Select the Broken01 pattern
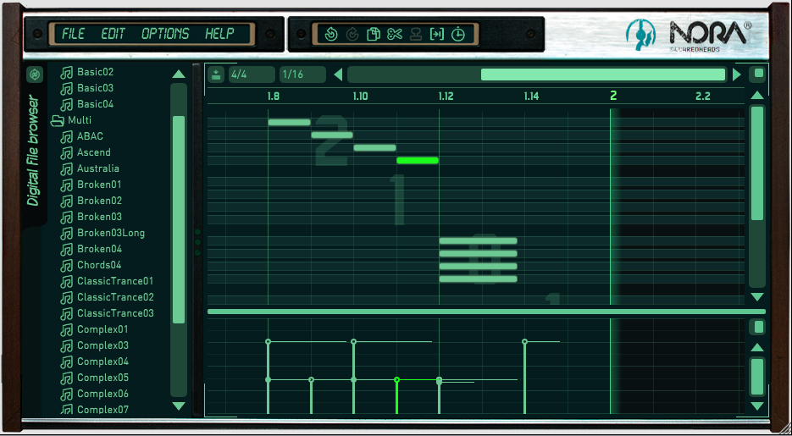Viewport: 792px width, 436px height. pyautogui.click(x=99, y=185)
